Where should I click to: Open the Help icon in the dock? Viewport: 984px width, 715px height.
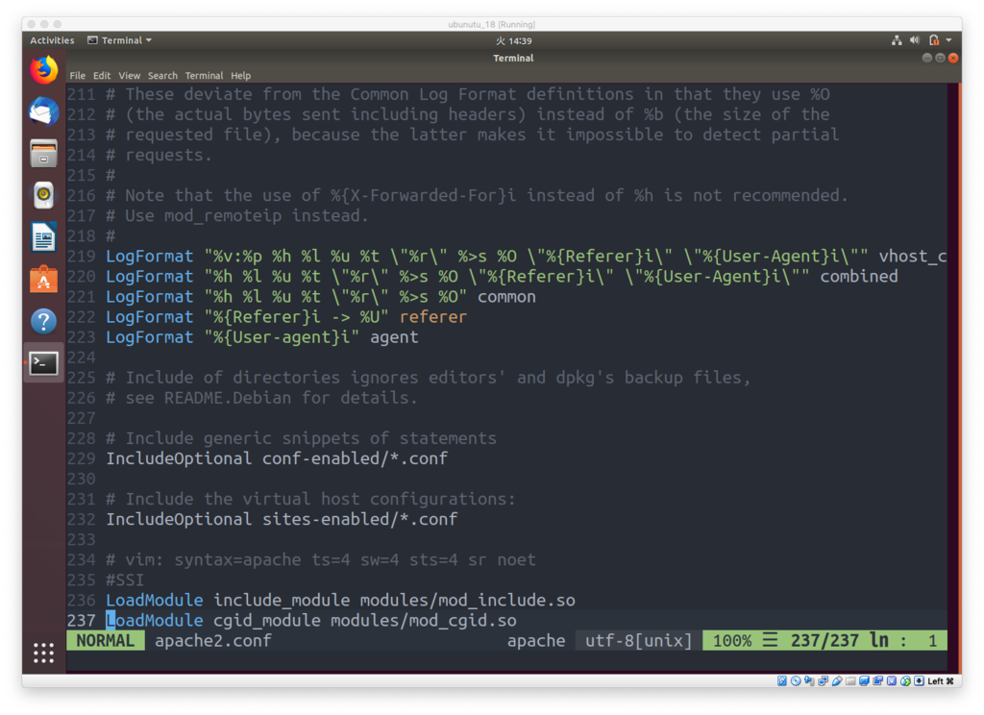(43, 321)
